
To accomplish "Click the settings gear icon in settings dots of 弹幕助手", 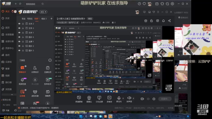I will point(25,66).
